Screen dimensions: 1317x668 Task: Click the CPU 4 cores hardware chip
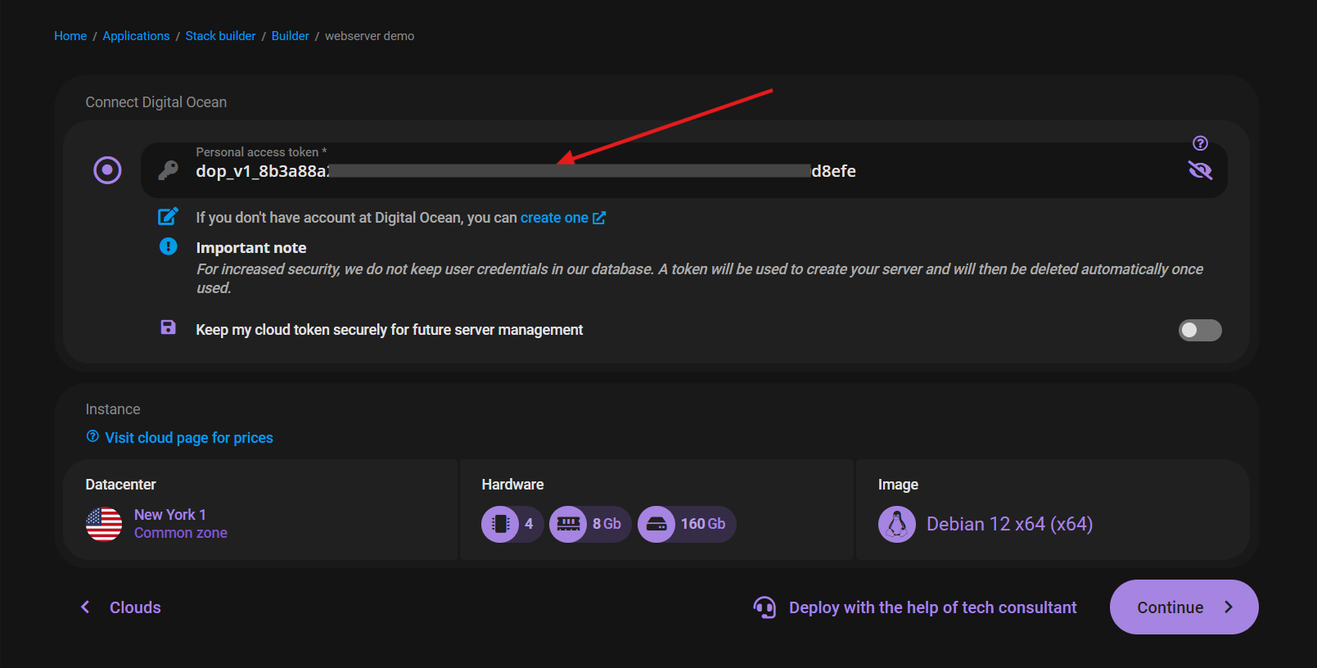(512, 524)
